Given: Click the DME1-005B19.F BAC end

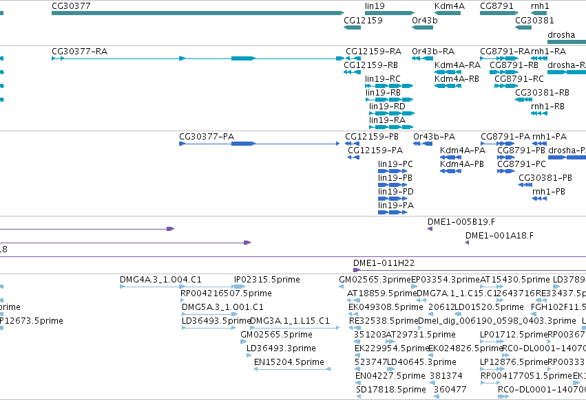Looking at the screenshot, I should point(430,229).
